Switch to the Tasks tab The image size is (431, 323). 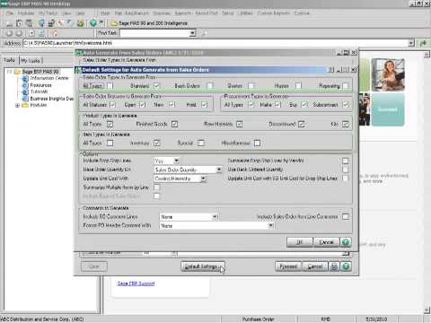(x=9, y=60)
